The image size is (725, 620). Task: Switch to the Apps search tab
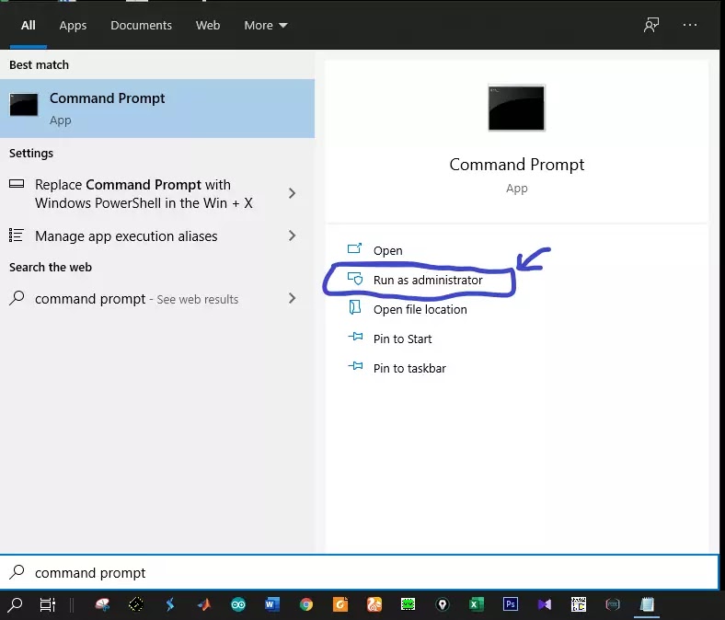pyautogui.click(x=73, y=25)
